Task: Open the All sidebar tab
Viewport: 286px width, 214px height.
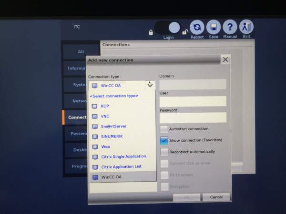Action: click(81, 52)
